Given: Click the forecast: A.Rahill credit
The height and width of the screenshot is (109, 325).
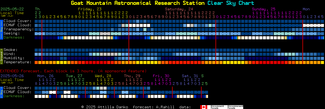Looking at the screenshot, I should (x=153, y=107).
